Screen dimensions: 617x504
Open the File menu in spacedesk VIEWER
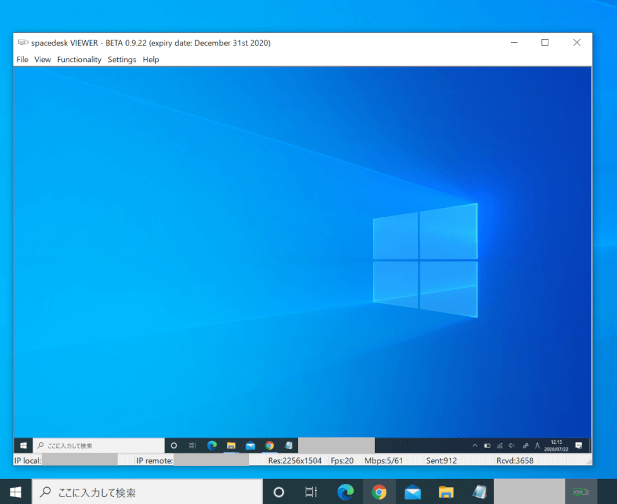coord(23,59)
